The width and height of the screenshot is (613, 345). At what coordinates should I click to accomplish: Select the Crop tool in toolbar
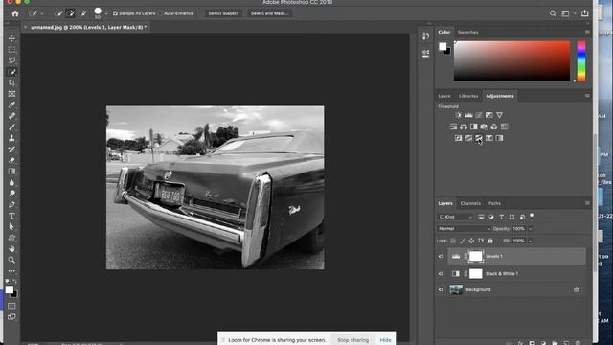[11, 83]
